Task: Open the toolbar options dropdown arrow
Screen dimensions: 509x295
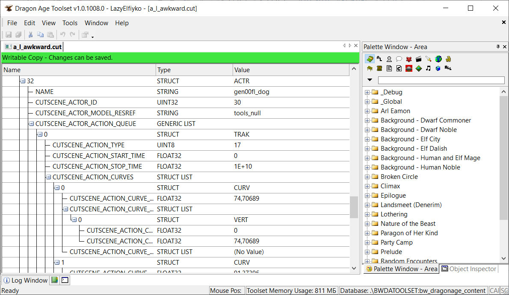Action: point(92,37)
